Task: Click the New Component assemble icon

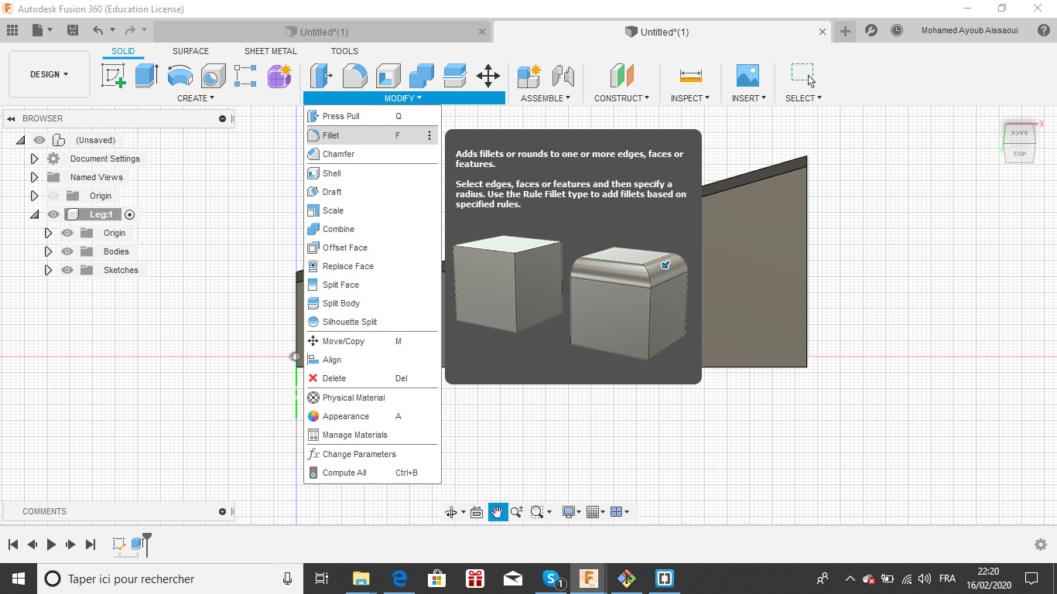Action: tap(529, 76)
